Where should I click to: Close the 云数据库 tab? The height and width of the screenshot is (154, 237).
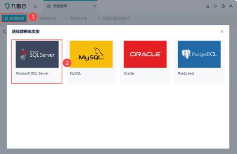click(x=95, y=6)
